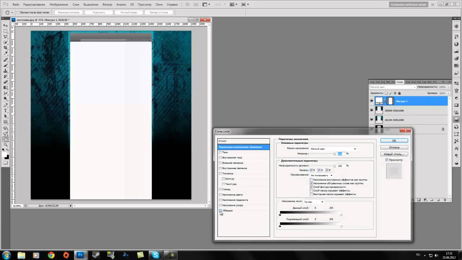Select the Gradient tool
The height and width of the screenshot is (260, 462).
(x=6, y=87)
